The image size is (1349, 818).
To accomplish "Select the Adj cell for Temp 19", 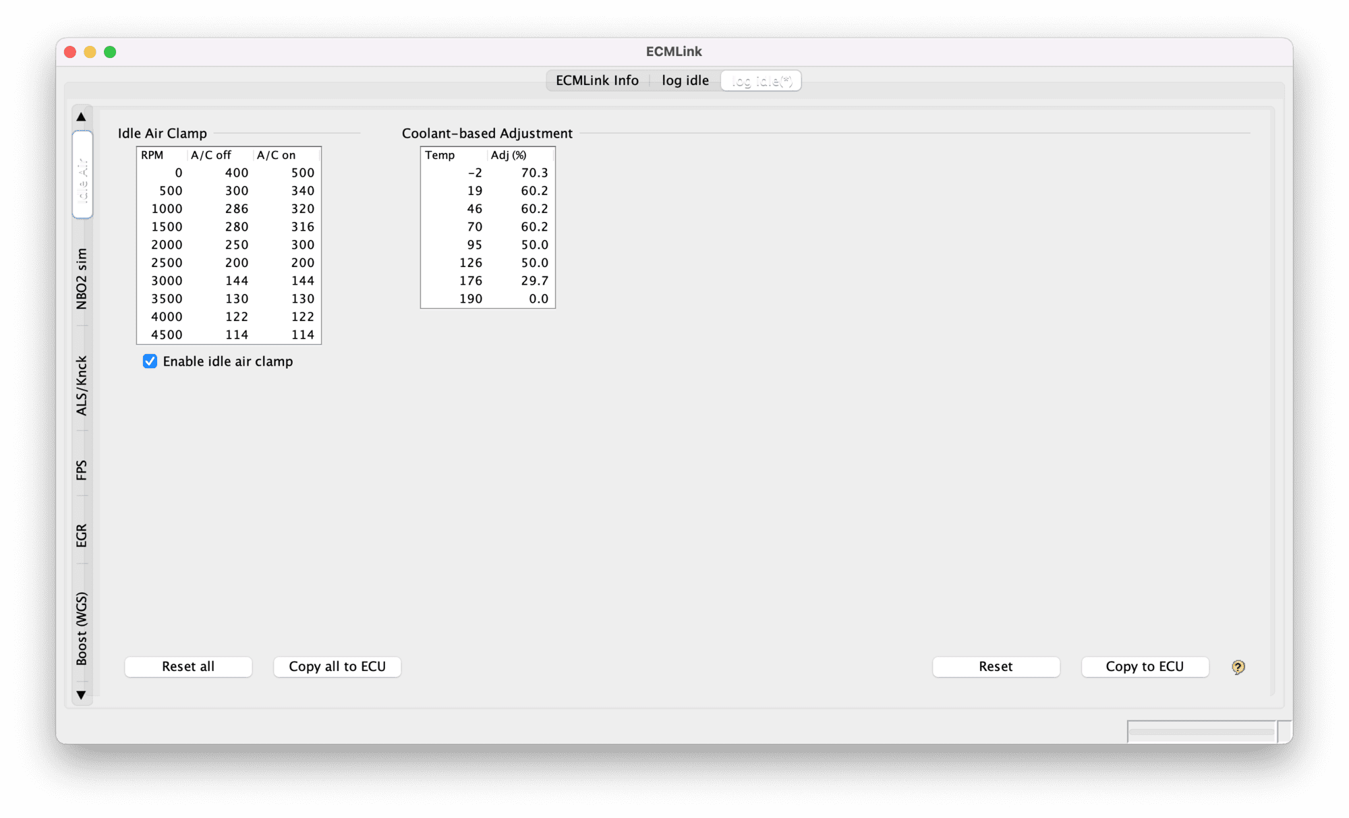I will [x=521, y=191].
